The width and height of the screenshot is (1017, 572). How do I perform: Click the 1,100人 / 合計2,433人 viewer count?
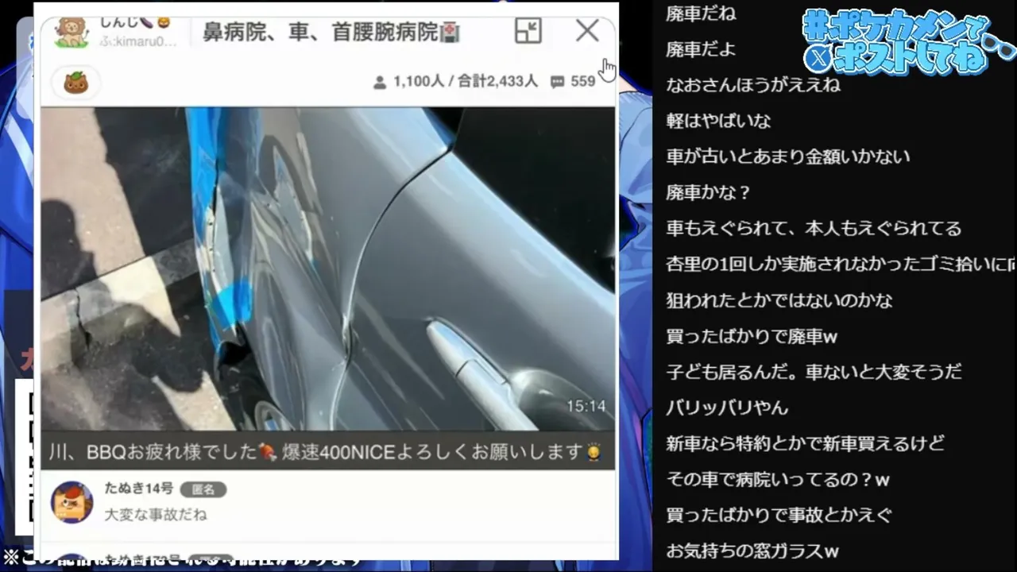[465, 82]
